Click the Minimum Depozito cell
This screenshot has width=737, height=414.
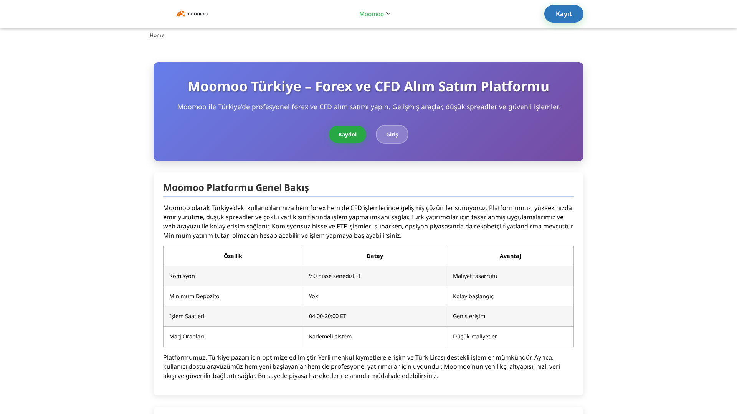[194, 296]
